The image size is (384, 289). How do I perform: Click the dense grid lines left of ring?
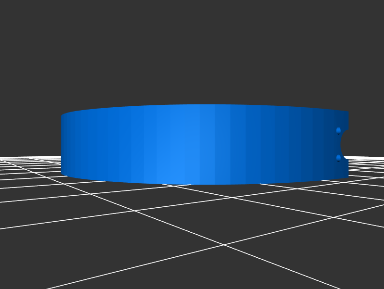coord(29,166)
